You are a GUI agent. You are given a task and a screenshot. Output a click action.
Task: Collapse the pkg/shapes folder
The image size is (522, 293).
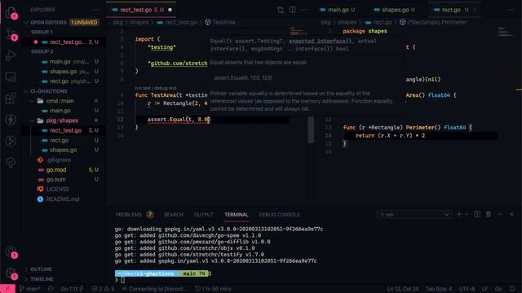pos(33,120)
